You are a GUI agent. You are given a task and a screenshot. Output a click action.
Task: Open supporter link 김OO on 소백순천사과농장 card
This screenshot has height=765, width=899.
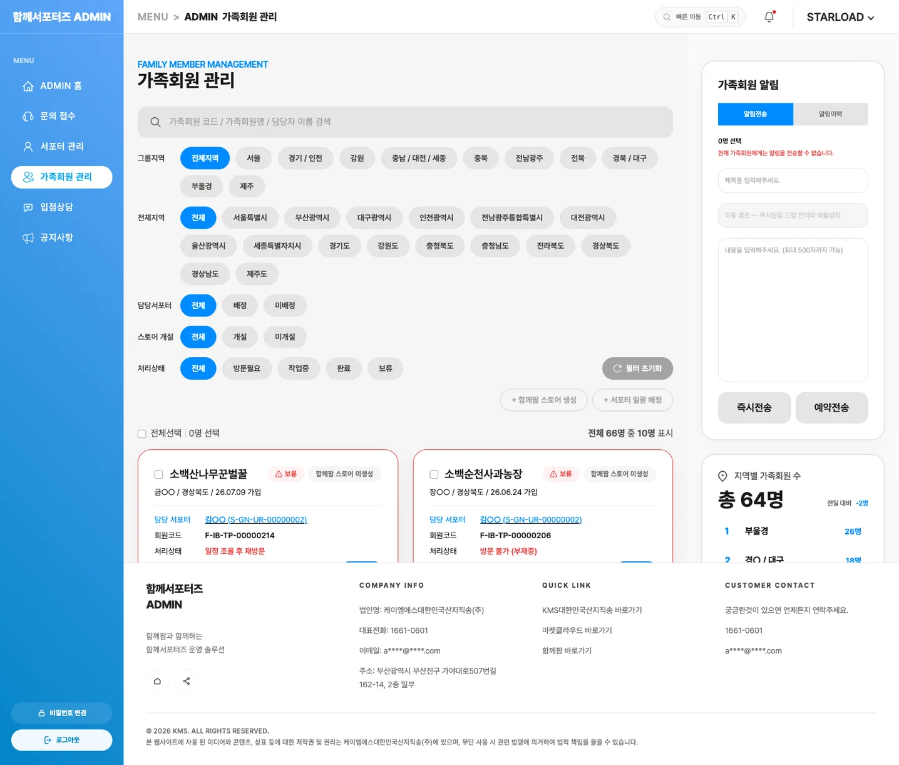tap(531, 520)
